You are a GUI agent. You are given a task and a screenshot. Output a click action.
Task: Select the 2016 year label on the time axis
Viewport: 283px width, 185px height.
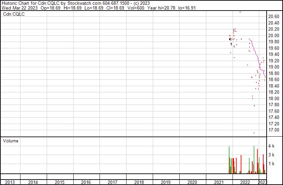pos(86,182)
